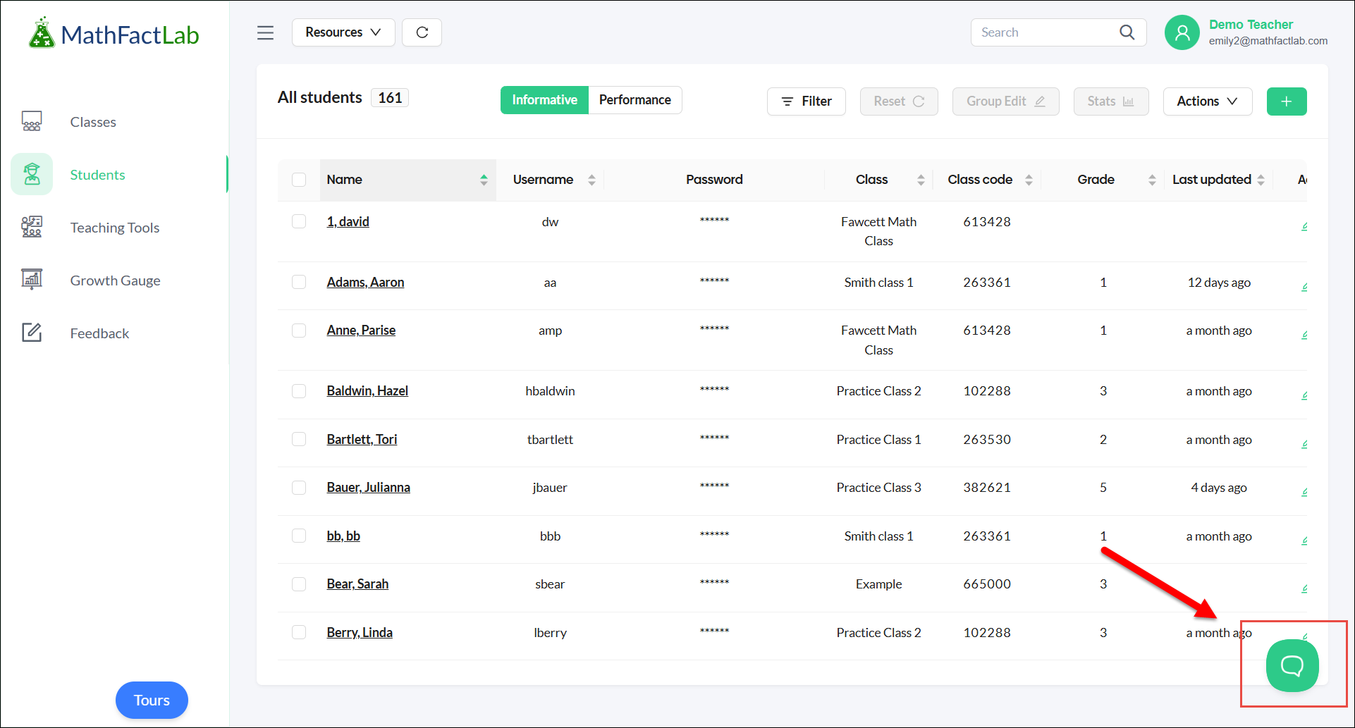Screen dimensions: 1355x728
Task: Edit the Bauer, Julianna row pencil icon
Action: pos(1304,492)
